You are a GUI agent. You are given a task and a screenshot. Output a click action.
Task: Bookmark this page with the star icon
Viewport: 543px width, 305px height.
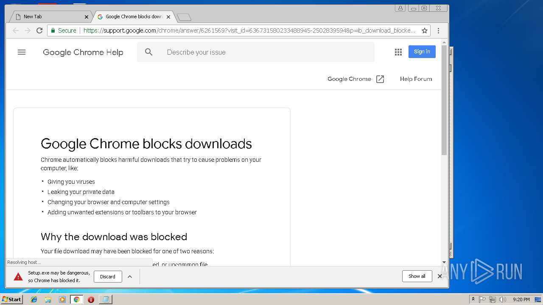424,30
